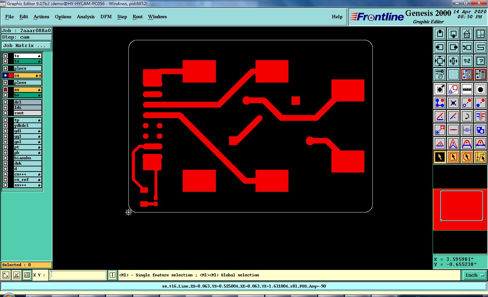This screenshot has width=488, height=297.
Task: Select the bs layer name
Action: point(27,95)
